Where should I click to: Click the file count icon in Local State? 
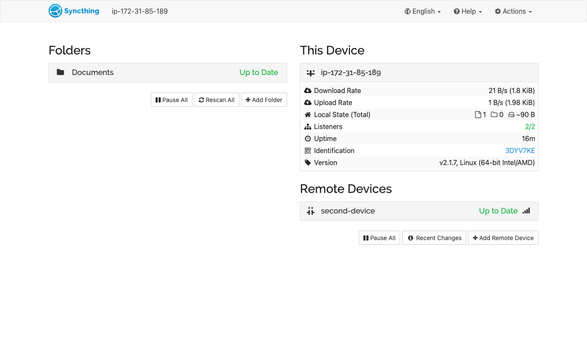point(478,114)
